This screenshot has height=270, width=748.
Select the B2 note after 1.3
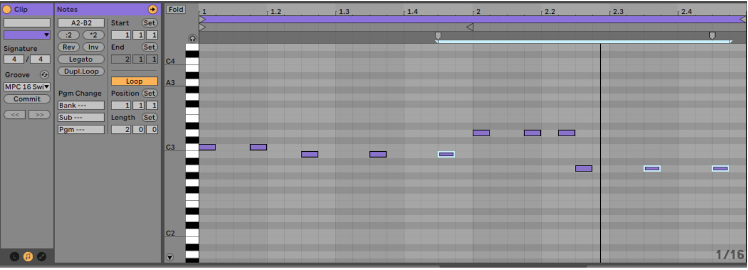click(x=378, y=154)
